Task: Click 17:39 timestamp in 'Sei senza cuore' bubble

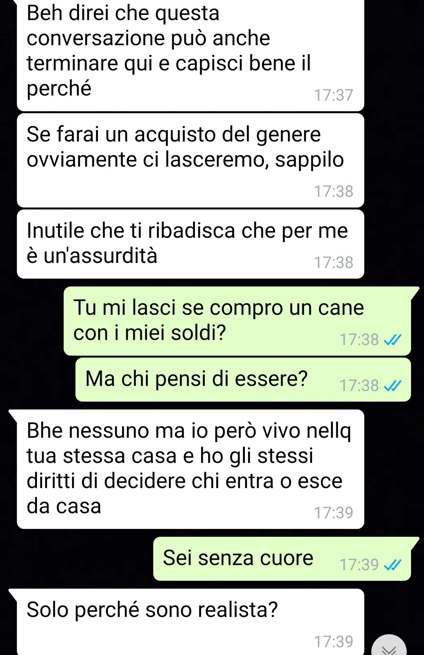Action: (x=359, y=565)
